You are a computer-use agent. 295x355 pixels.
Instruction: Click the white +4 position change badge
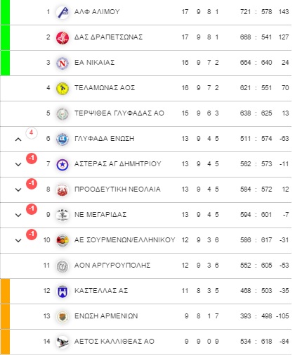tap(32, 133)
